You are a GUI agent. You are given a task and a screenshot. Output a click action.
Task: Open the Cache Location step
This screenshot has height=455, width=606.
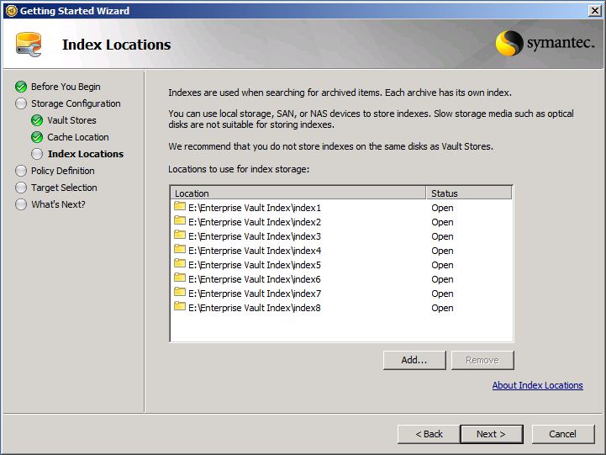[x=78, y=137]
